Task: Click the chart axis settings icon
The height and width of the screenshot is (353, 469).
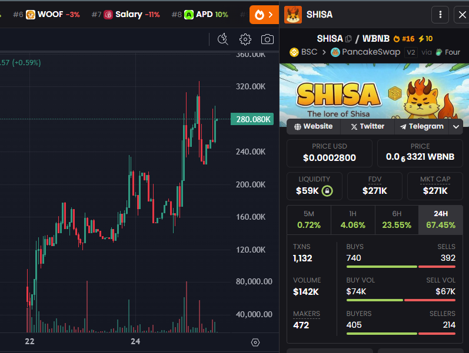Action: [255, 342]
